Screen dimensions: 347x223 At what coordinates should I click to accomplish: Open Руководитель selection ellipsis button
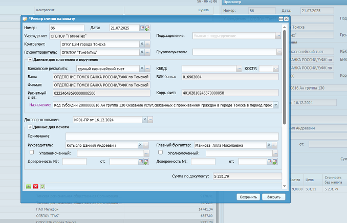click(146, 145)
